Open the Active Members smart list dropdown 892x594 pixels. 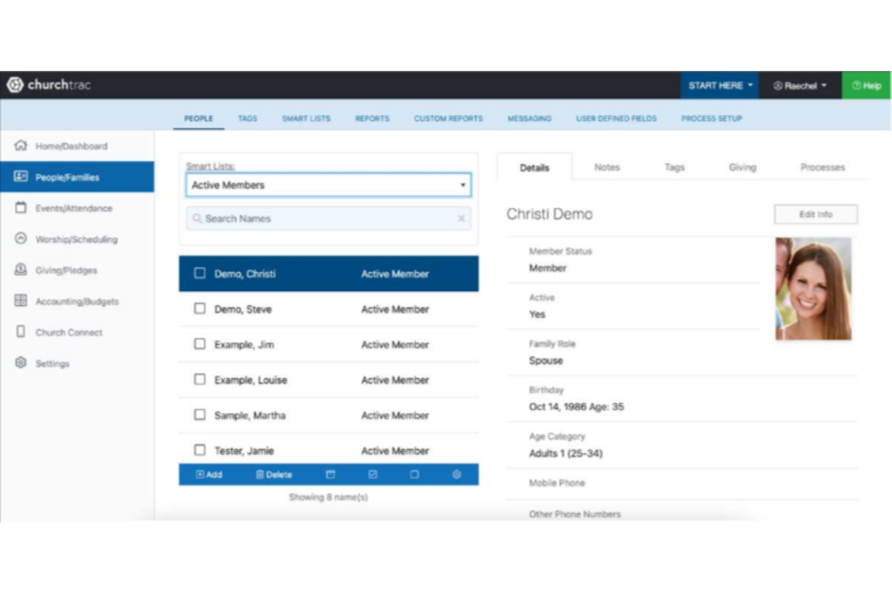pos(328,185)
